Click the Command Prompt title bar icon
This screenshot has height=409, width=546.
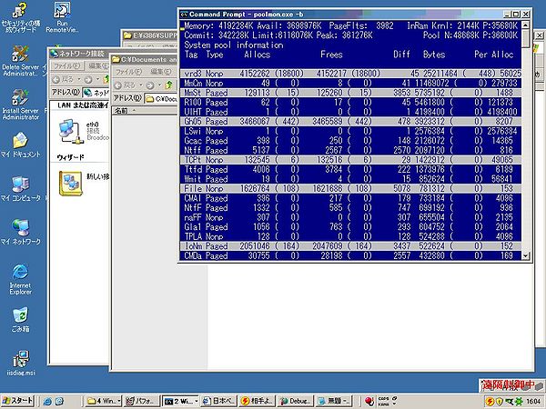184,15
